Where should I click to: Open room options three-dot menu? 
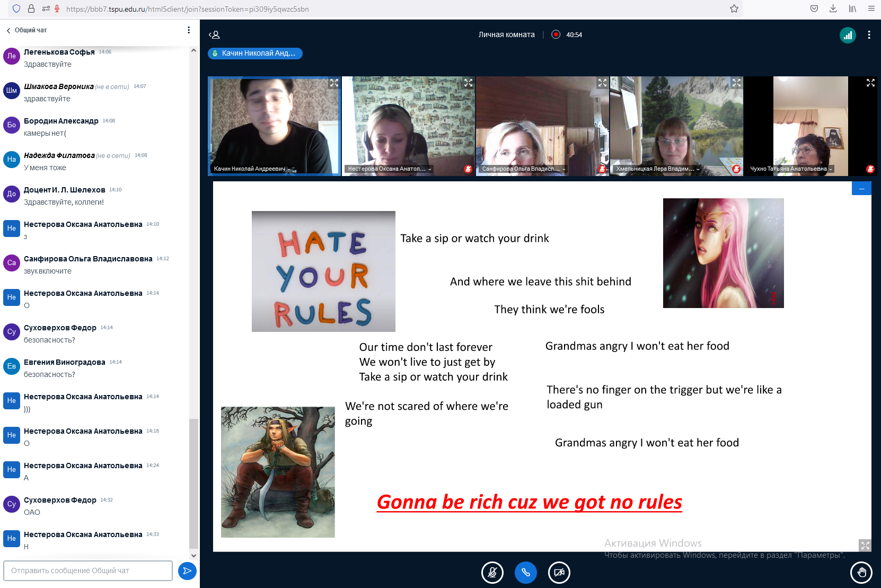[x=869, y=35]
